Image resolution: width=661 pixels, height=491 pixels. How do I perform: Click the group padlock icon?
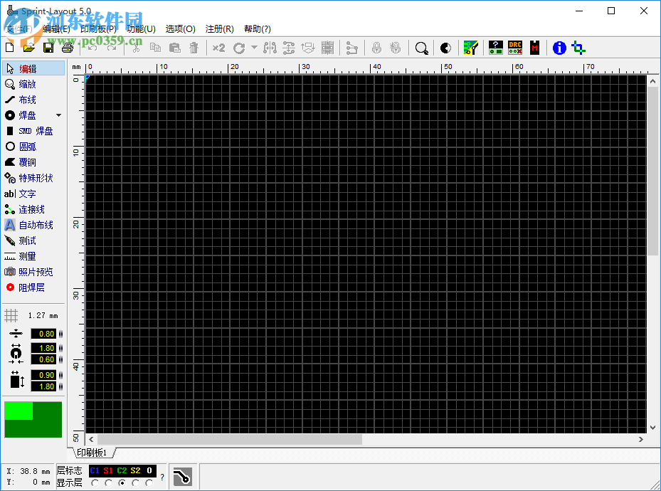pos(376,48)
